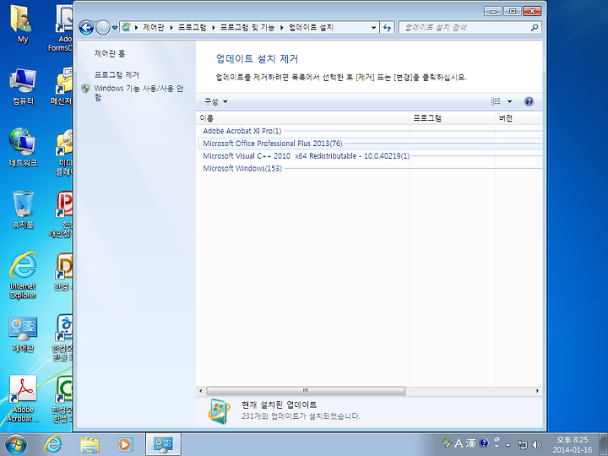Select 프로그램 및 기능 in breadcrumb
Screen dimensions: 608x456
247,27
